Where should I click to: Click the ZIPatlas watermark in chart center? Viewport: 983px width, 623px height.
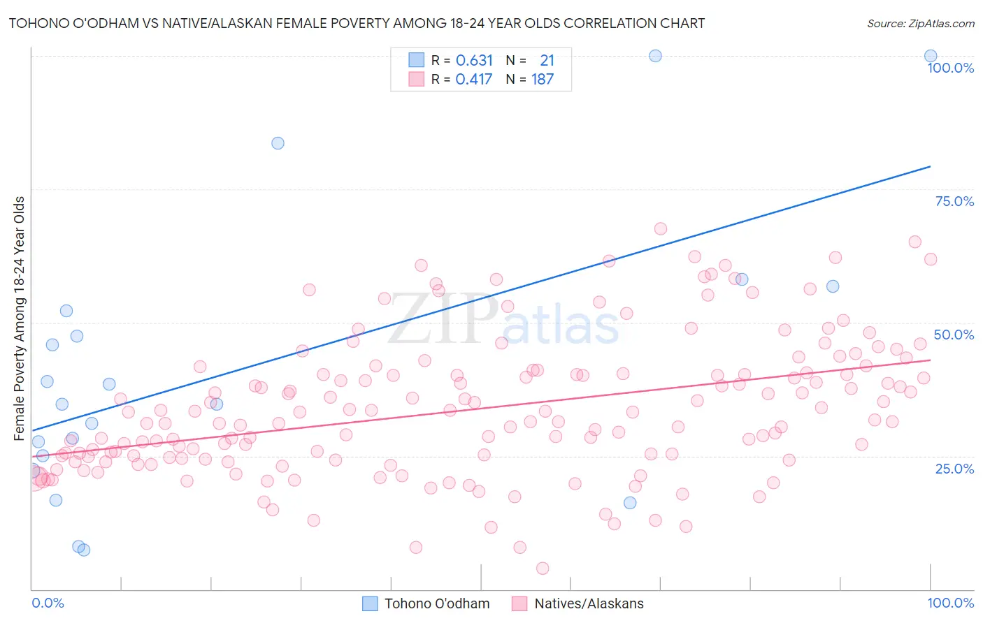click(503, 321)
